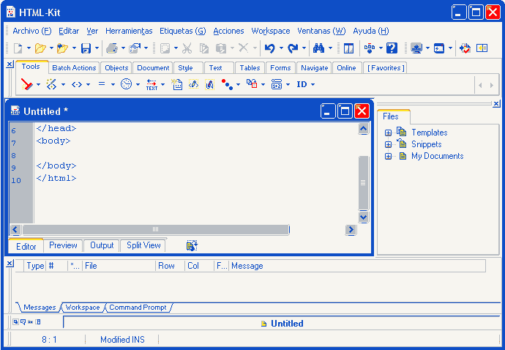
Task: Click the monitor preview toolbar icon
Action: point(416,48)
